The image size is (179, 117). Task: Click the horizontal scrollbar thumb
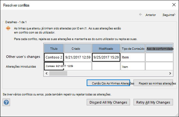click(x=58, y=73)
